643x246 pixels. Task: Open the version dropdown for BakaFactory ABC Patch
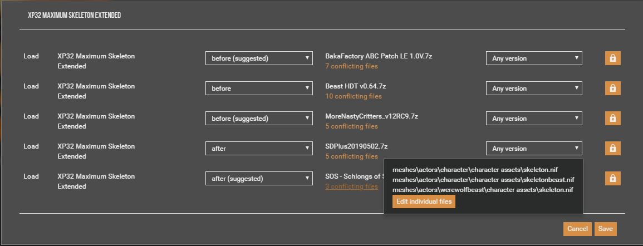tap(534, 58)
